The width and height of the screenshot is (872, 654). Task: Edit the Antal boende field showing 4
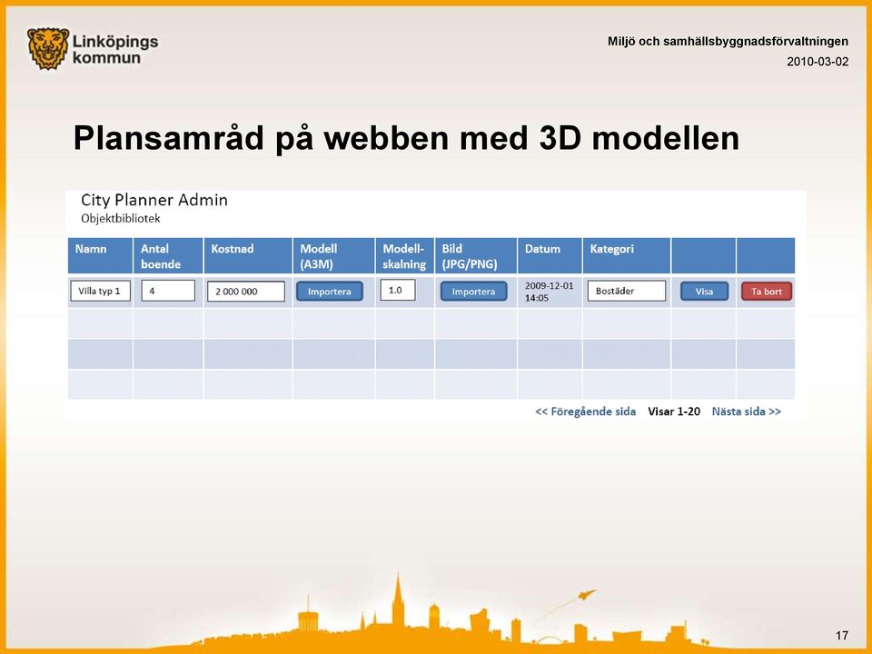(x=168, y=291)
